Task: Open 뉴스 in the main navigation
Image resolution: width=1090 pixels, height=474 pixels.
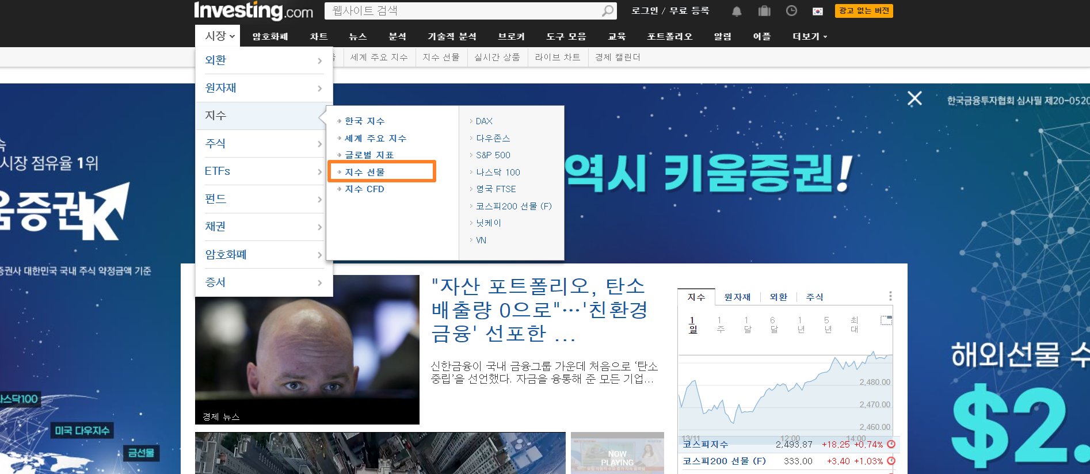Action: pos(357,36)
